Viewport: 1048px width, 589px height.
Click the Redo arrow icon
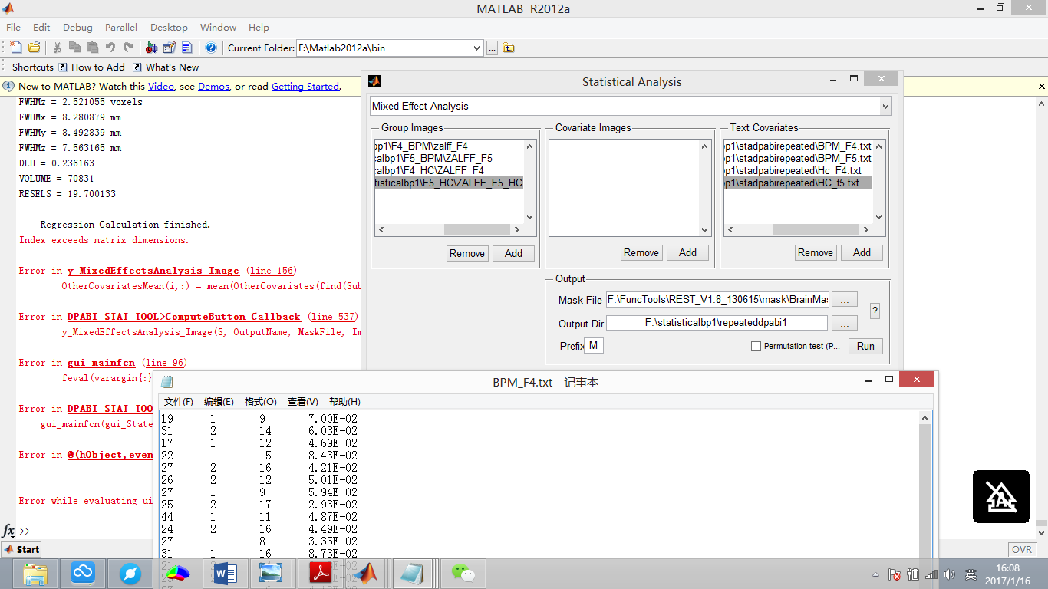128,48
